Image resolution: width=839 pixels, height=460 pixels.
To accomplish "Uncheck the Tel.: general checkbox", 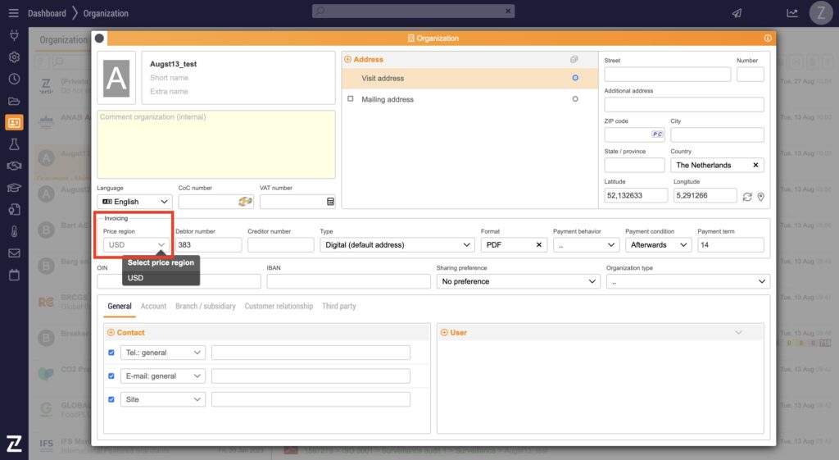I will (111, 353).
